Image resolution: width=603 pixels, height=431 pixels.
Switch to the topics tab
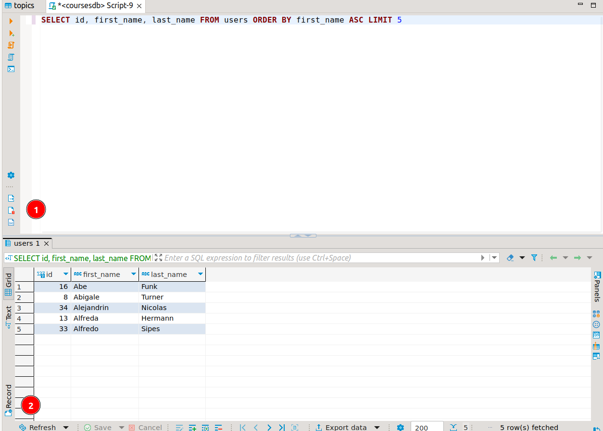coord(20,6)
